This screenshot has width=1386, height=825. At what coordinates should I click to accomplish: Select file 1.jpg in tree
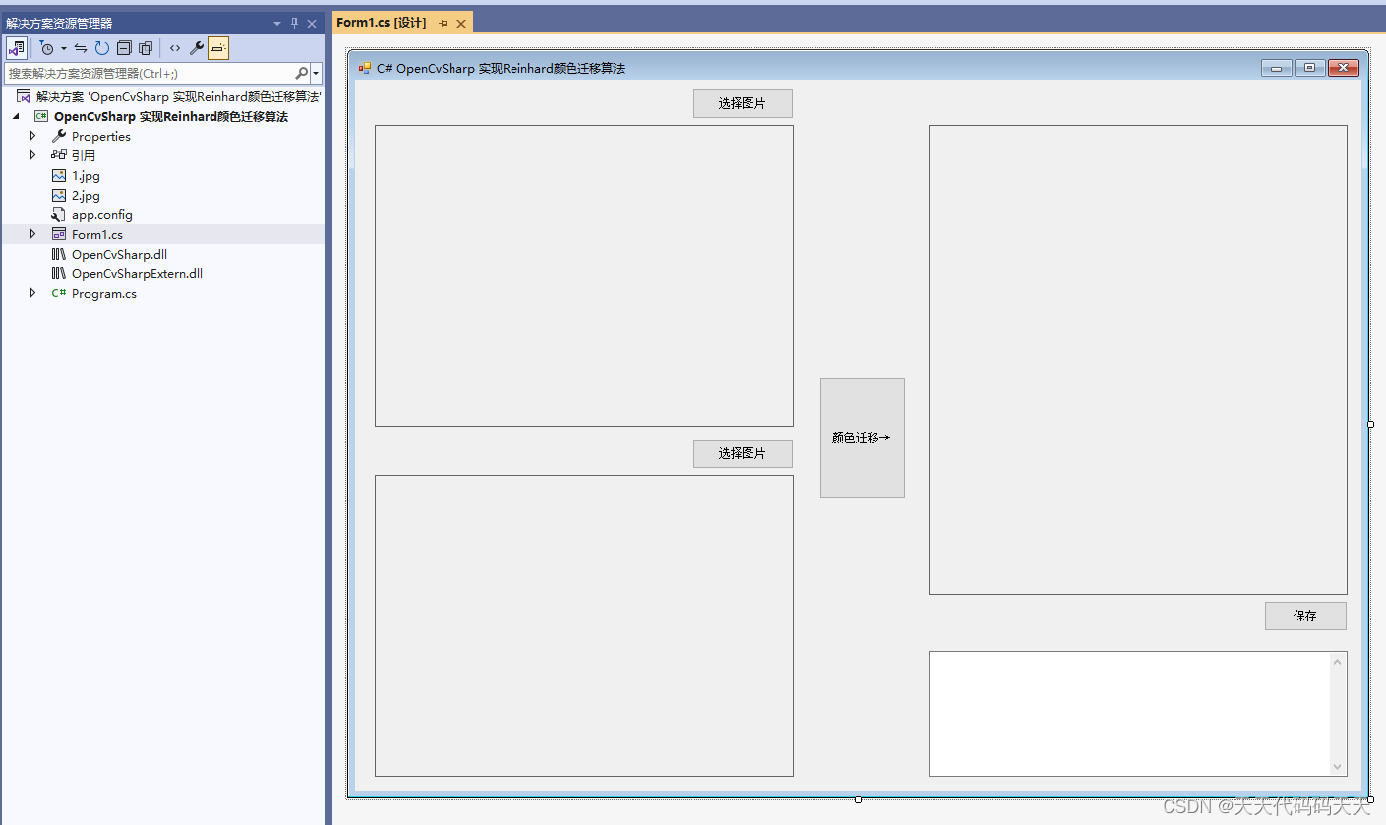point(86,175)
